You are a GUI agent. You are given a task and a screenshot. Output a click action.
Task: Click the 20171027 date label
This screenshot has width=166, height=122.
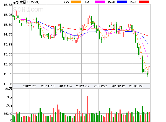pyautogui.click(x=30, y=86)
